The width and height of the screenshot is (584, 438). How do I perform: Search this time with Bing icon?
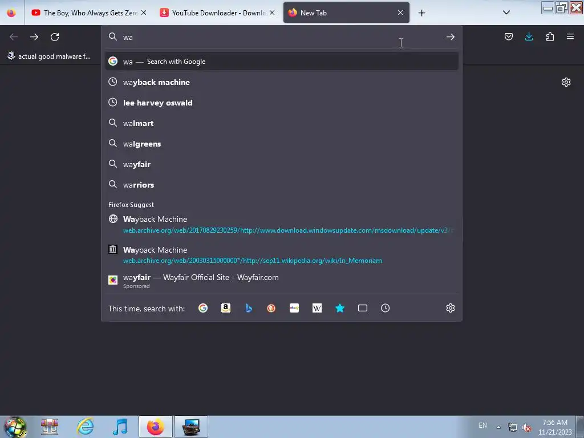249,308
